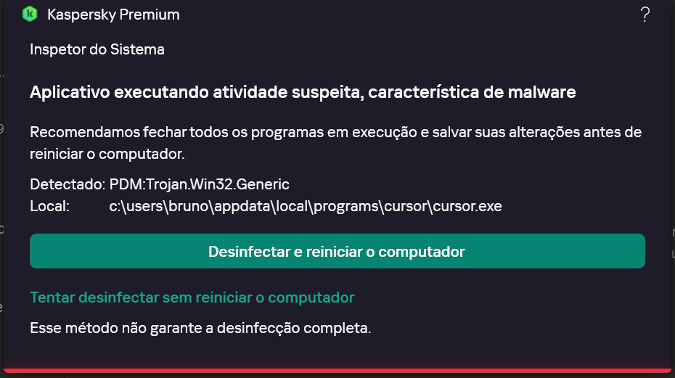This screenshot has height=378, width=675.
Task: Click the Local label
Action: coord(49,206)
